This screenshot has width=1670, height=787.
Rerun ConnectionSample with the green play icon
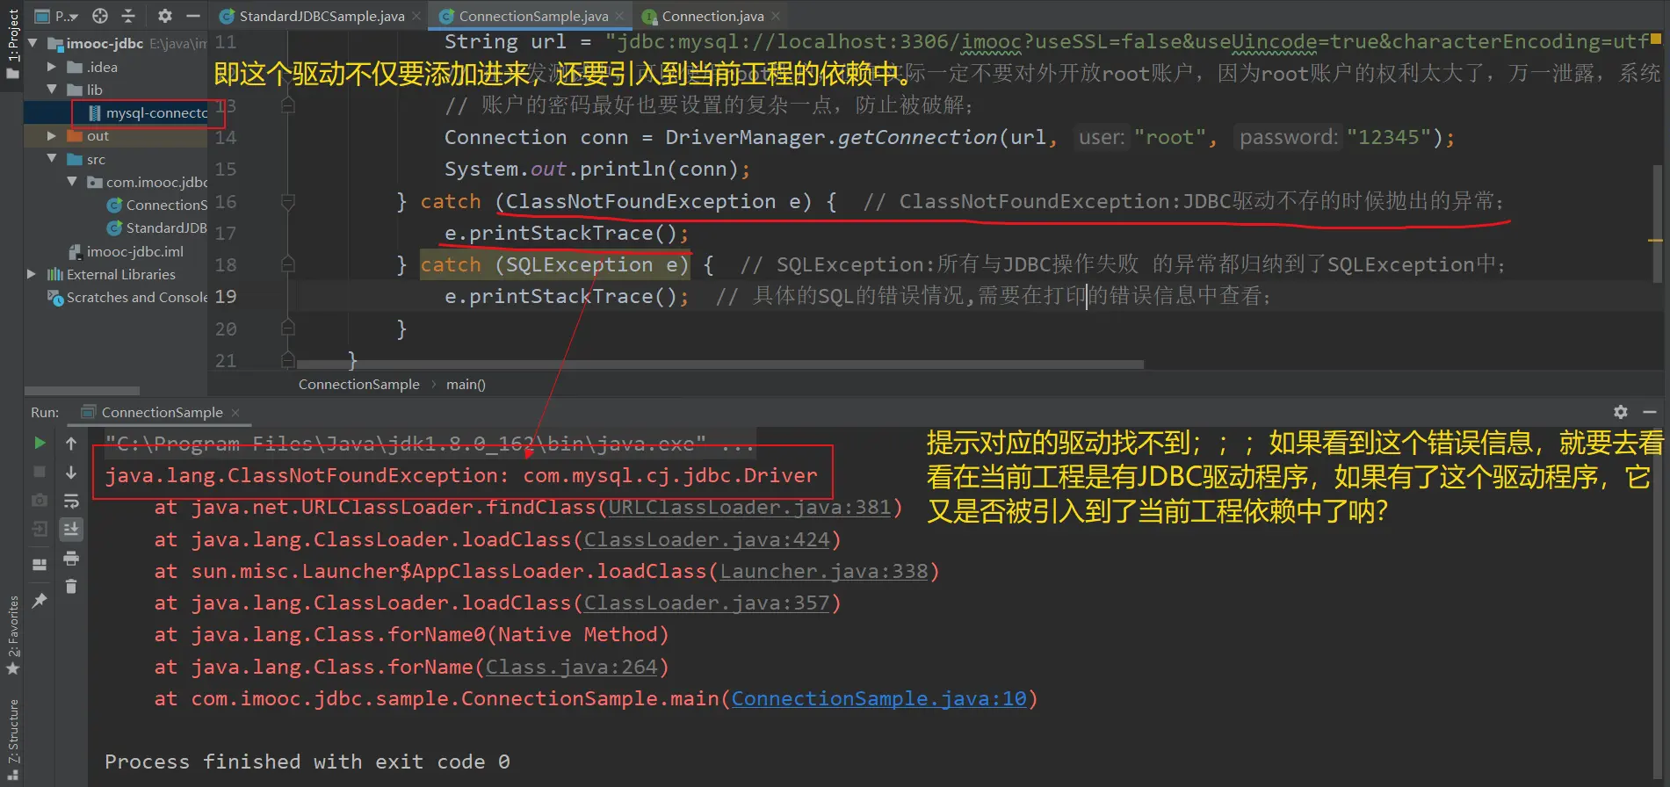coord(40,444)
